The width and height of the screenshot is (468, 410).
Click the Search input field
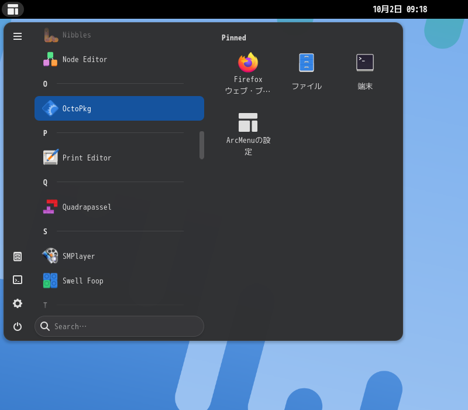[119, 326]
